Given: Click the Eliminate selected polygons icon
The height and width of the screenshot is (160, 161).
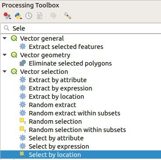Looking at the screenshot, I should coord(23,63).
